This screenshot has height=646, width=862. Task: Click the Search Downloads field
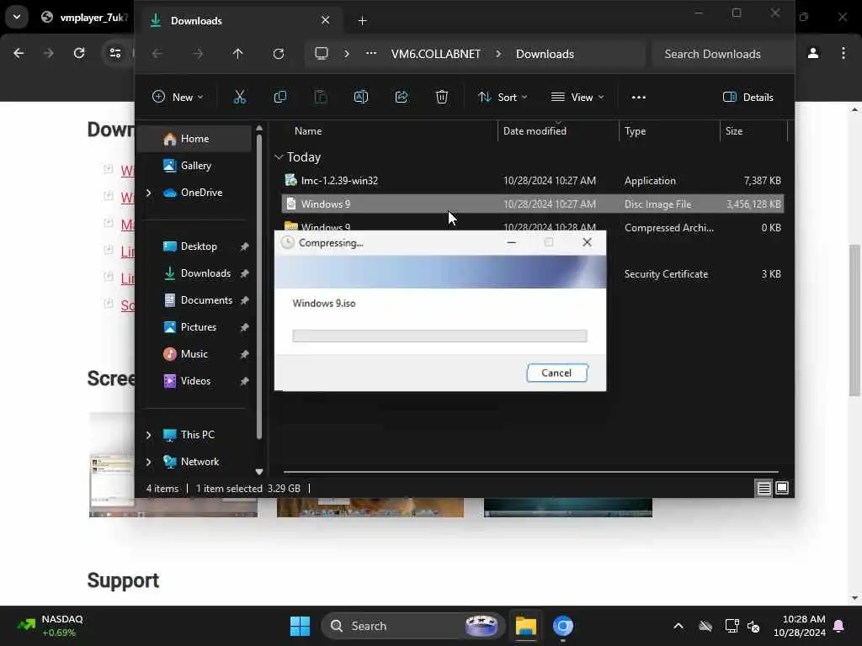[x=722, y=54]
